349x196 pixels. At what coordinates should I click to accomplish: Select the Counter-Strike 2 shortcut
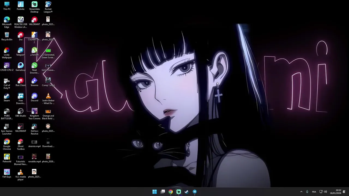pos(34,38)
